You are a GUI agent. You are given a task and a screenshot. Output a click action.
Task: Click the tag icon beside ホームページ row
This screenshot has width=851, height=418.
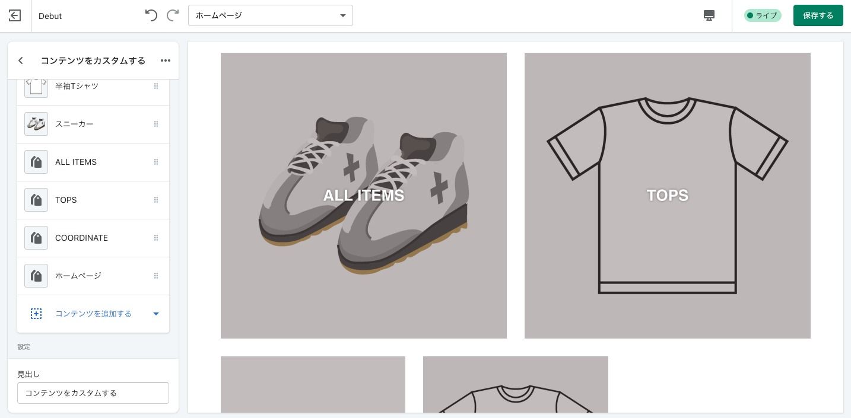36,276
